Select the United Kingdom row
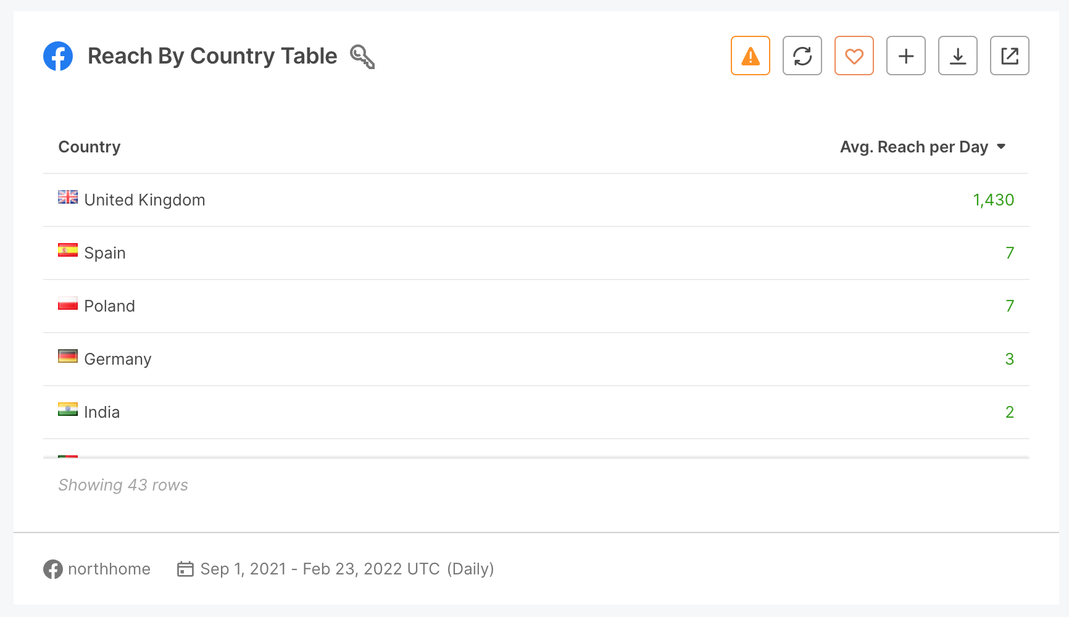1069x617 pixels. click(x=144, y=200)
